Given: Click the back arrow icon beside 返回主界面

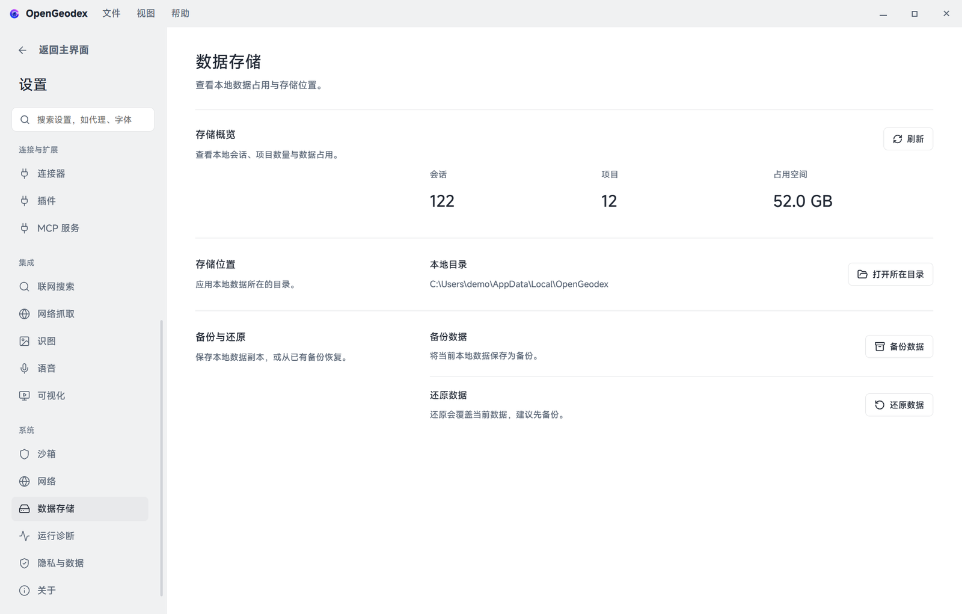Looking at the screenshot, I should click(22, 50).
